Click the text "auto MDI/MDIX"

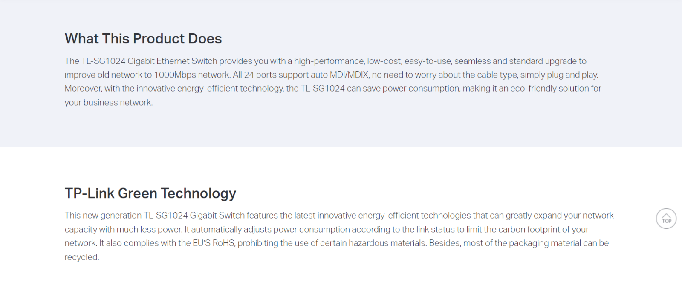click(340, 75)
